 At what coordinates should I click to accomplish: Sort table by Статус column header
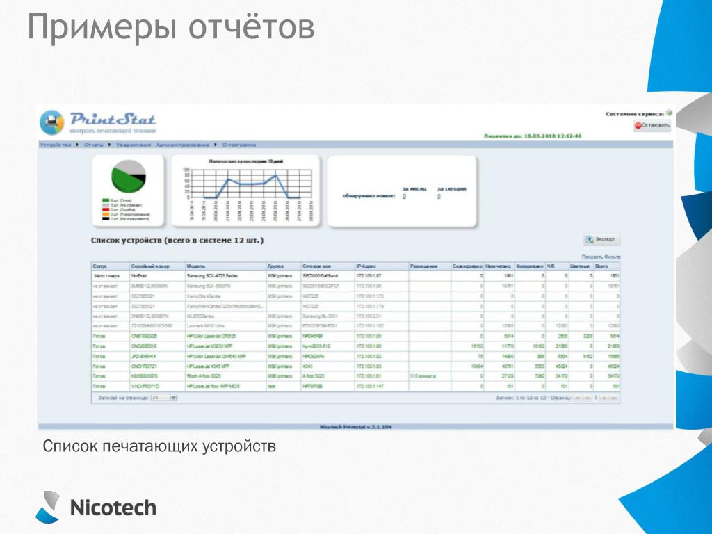pos(111,266)
